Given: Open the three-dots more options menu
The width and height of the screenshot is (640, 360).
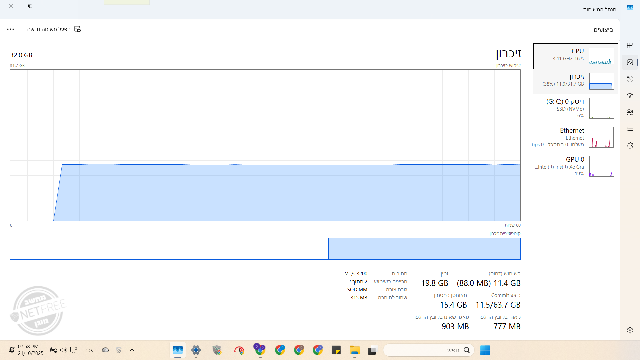Looking at the screenshot, I should [x=11, y=29].
